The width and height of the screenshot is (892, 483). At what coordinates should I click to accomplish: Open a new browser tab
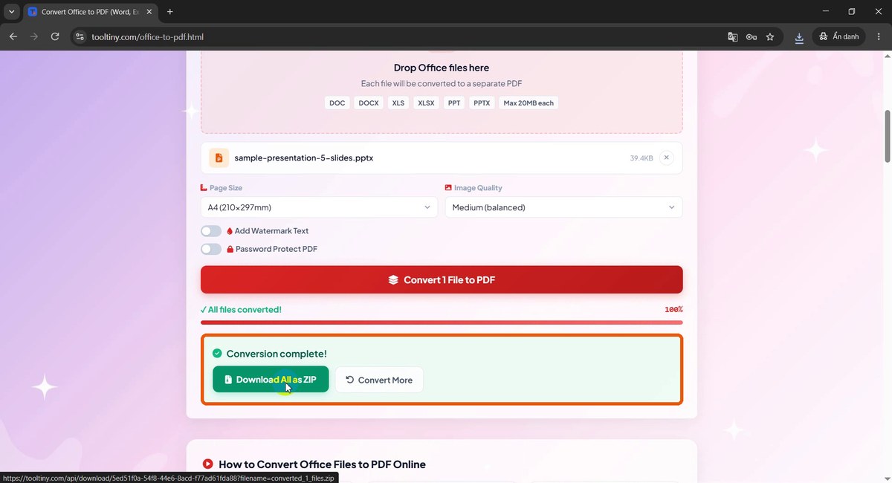pyautogui.click(x=170, y=12)
